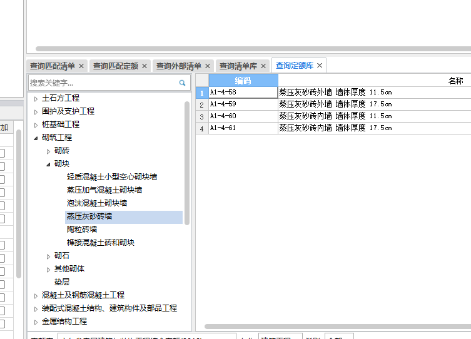Select the 砌石 tree item
Viewport: 471px width, 339px height.
coord(62,256)
